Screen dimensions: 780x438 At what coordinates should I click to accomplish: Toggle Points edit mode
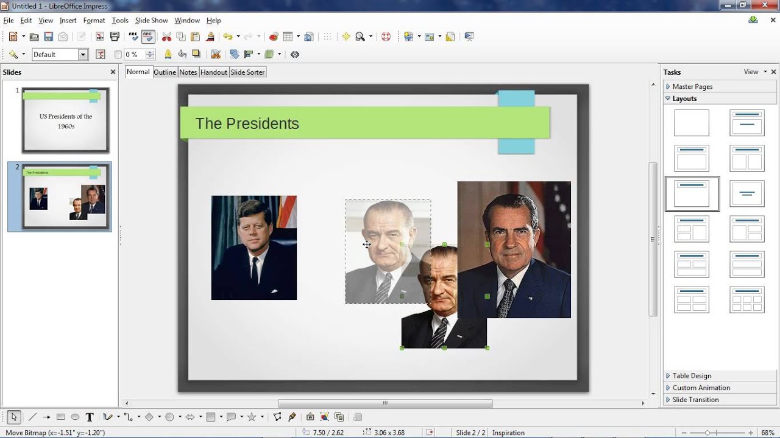[277, 417]
